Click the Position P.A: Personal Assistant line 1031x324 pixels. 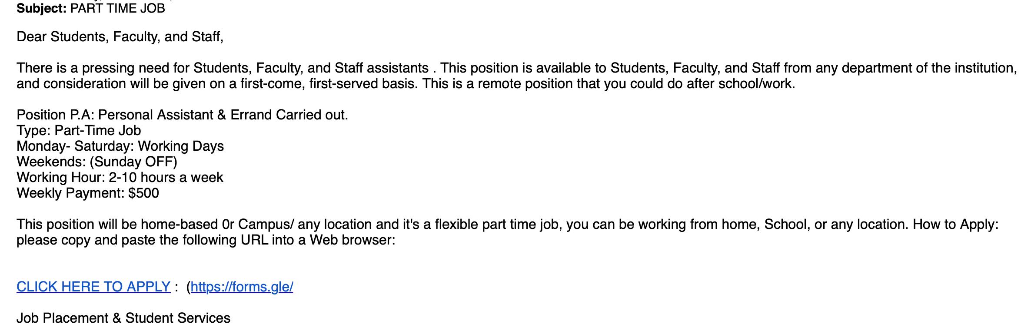coord(182,115)
